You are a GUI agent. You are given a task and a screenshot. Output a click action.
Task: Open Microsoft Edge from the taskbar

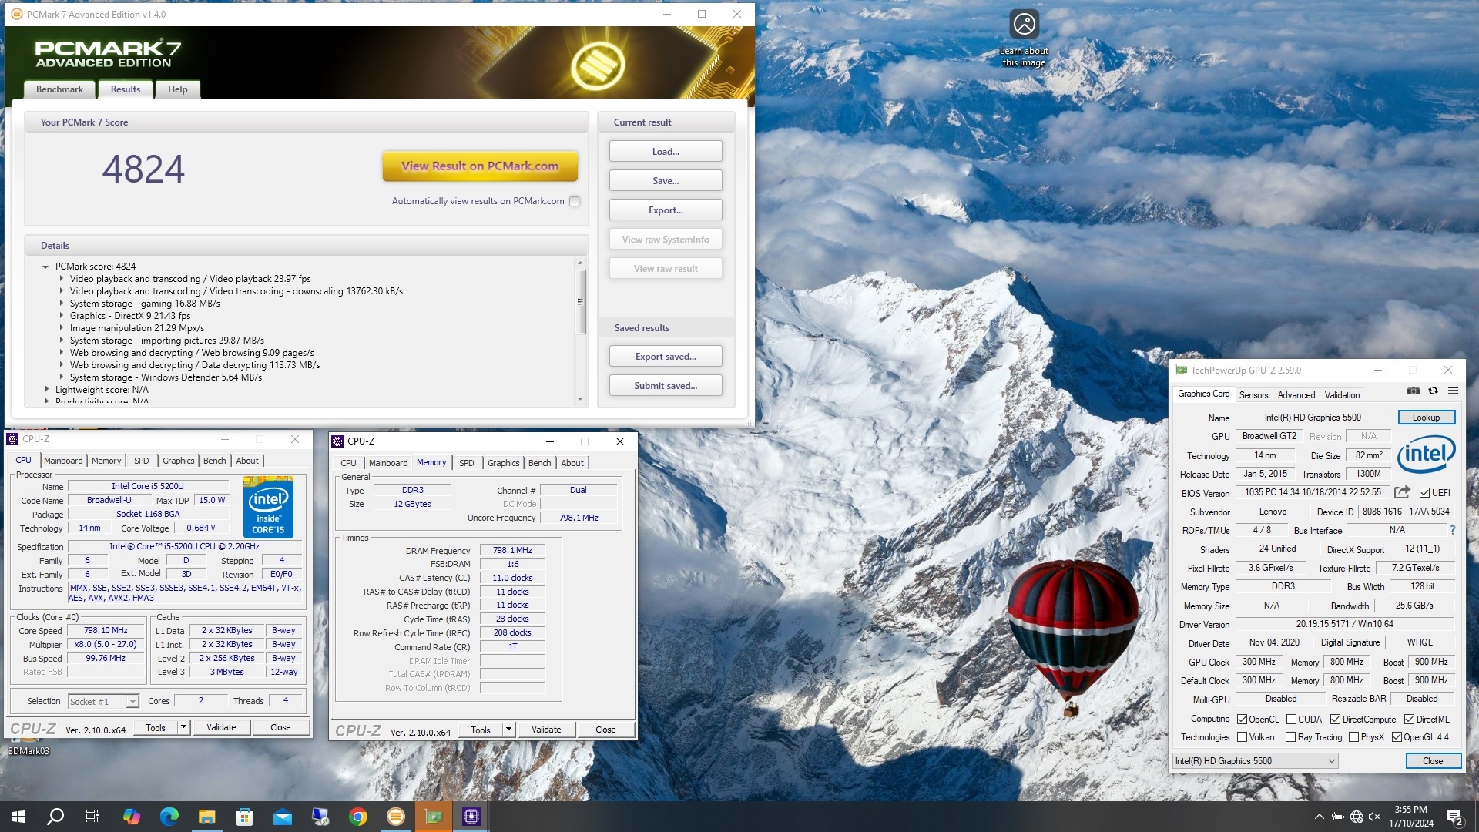[x=169, y=817]
